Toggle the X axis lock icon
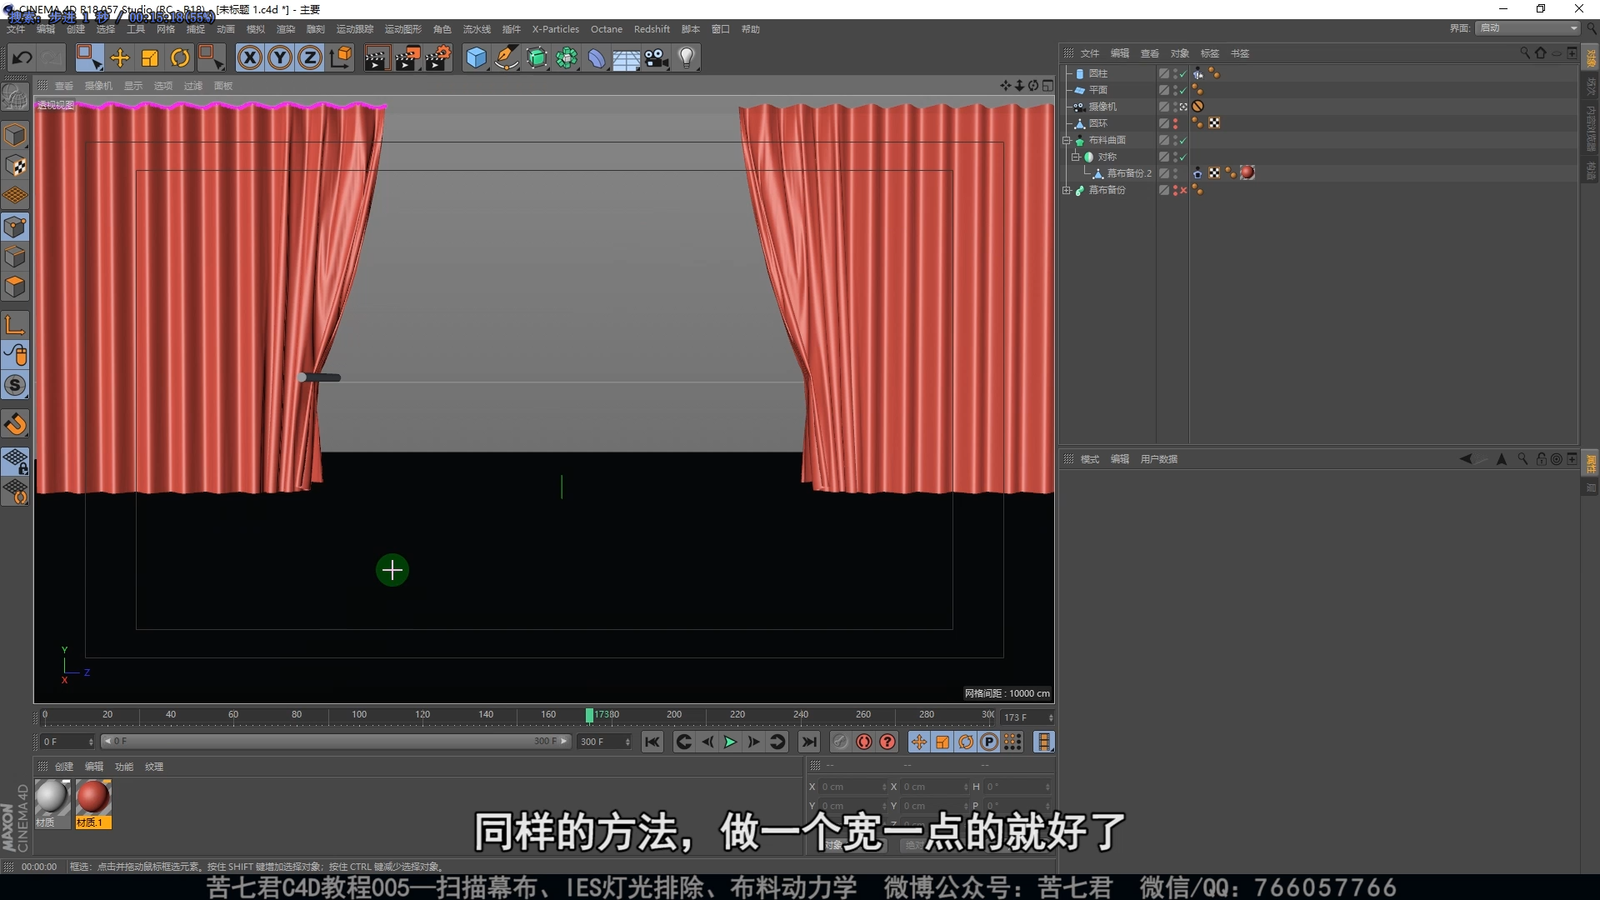This screenshot has height=900, width=1600. tap(249, 57)
